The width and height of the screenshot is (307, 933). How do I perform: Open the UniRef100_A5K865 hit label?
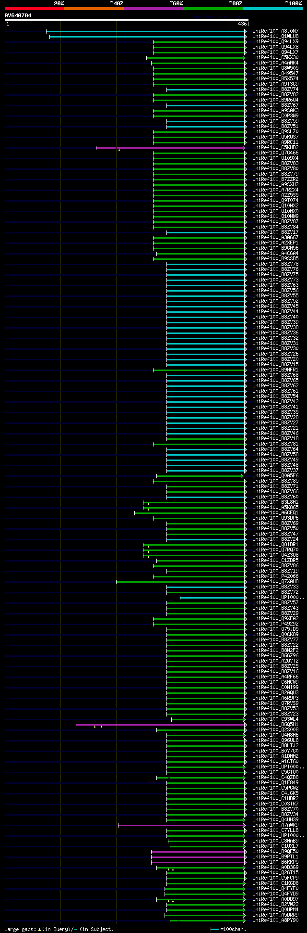[275, 508]
